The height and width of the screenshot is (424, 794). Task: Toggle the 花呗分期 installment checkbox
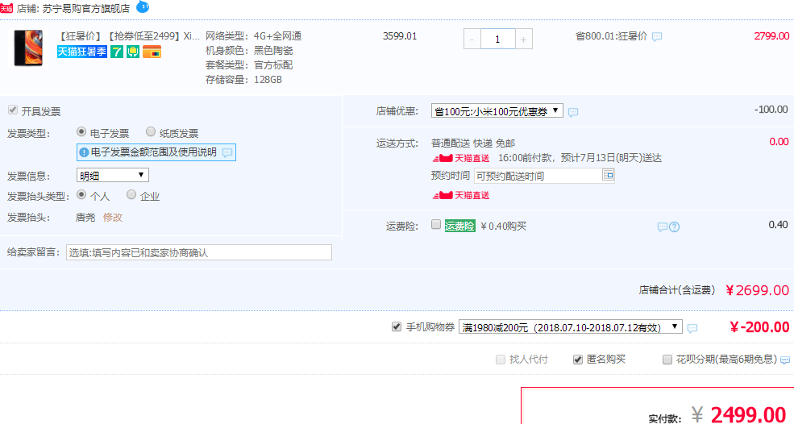click(667, 360)
